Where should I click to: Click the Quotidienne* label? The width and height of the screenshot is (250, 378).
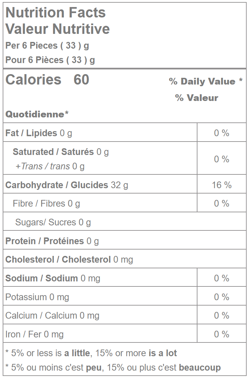point(37,114)
